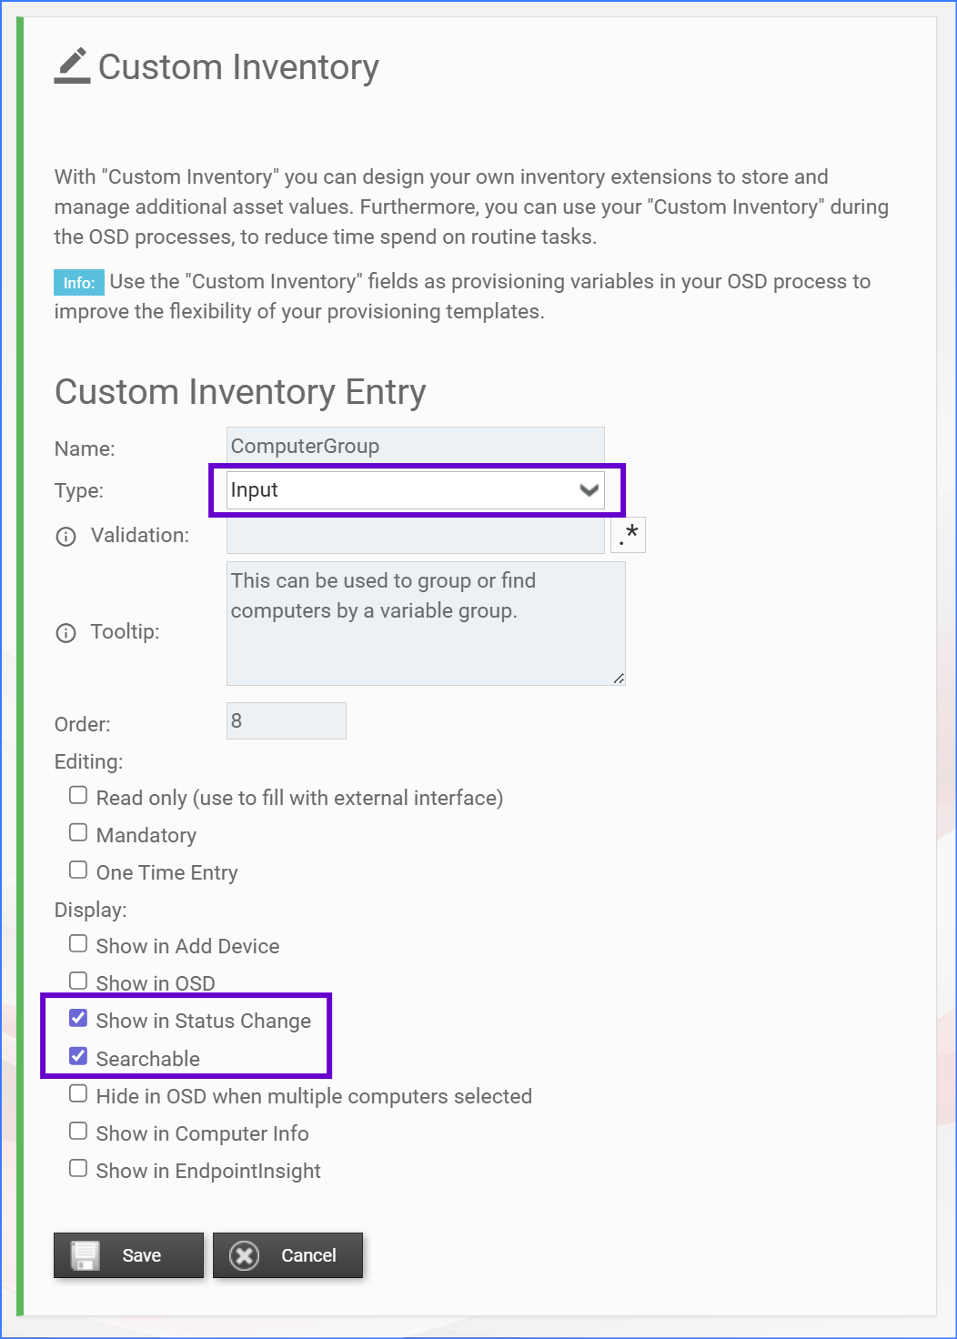
Task: Click the Name field containing ComputerGroup
Action: [x=416, y=446]
